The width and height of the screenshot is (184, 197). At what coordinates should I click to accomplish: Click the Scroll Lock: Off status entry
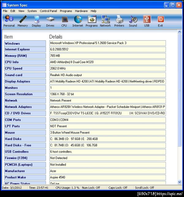pyautogui.click(x=144, y=188)
